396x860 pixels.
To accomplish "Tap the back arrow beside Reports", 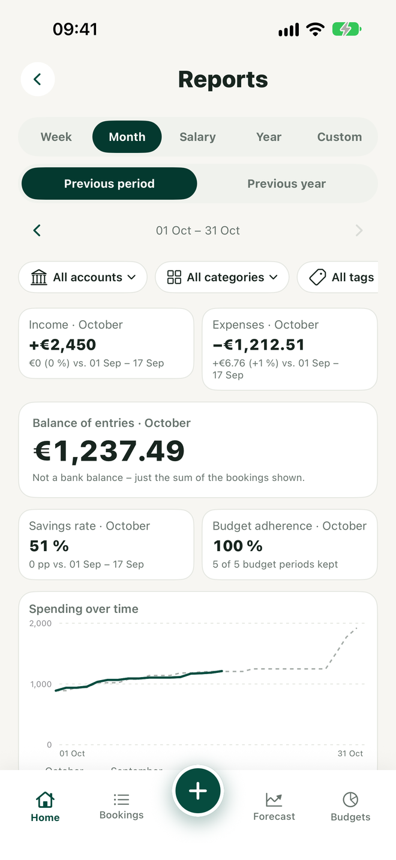I will coord(38,79).
